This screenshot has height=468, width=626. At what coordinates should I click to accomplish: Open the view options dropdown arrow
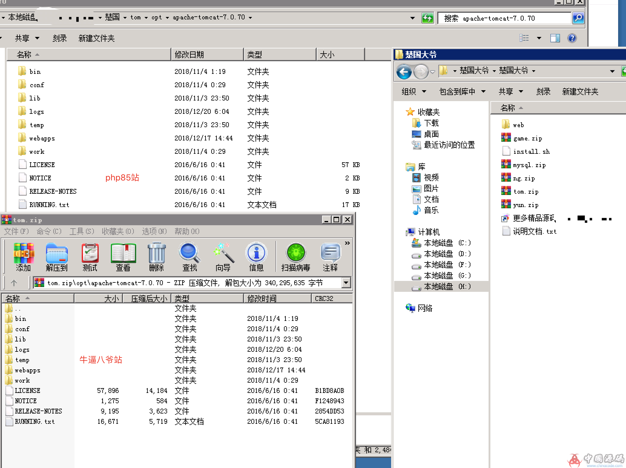click(x=539, y=38)
